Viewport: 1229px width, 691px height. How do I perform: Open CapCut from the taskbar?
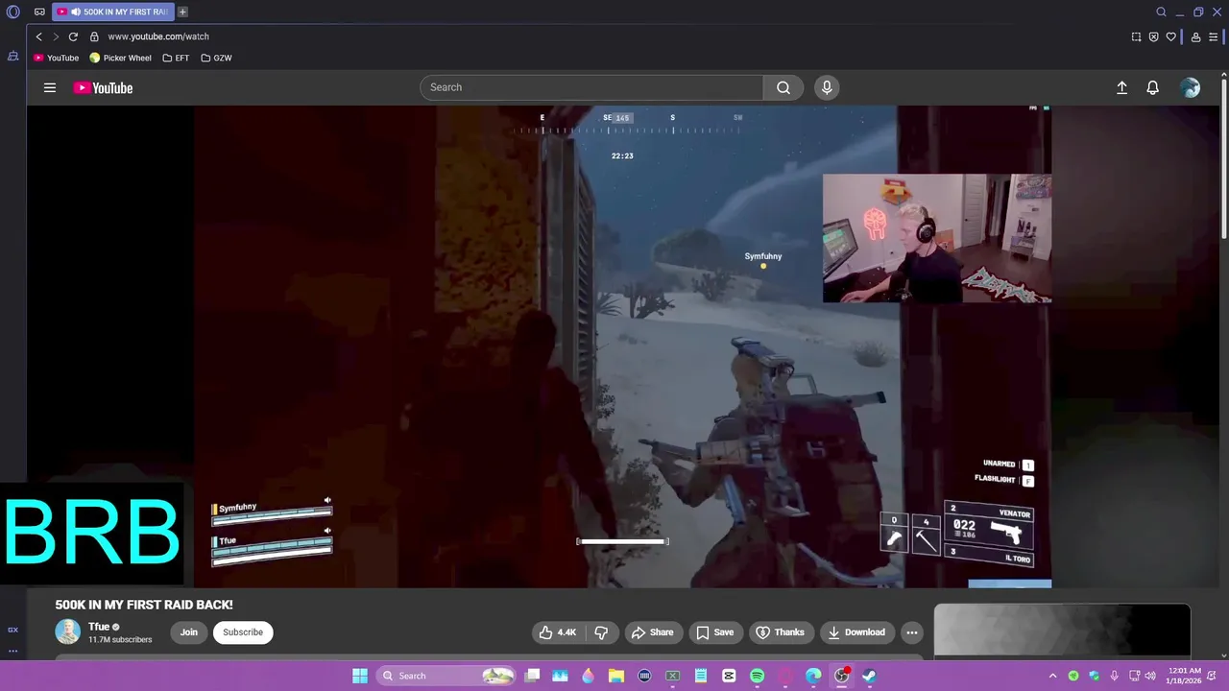pos(729,676)
